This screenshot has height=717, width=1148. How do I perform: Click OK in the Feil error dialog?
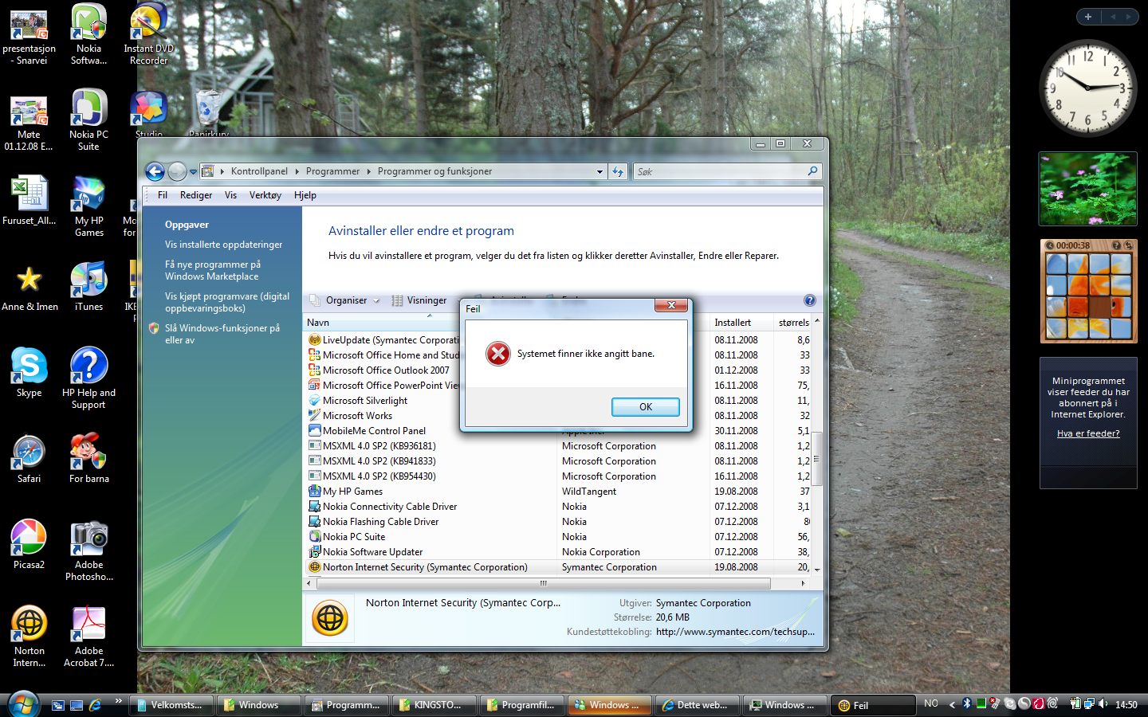tap(645, 406)
